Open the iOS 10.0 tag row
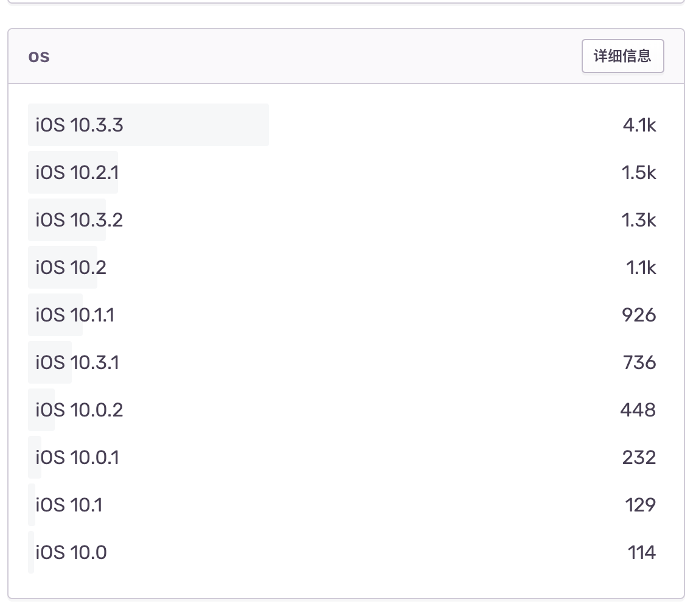This screenshot has width=696, height=615. coord(71,553)
